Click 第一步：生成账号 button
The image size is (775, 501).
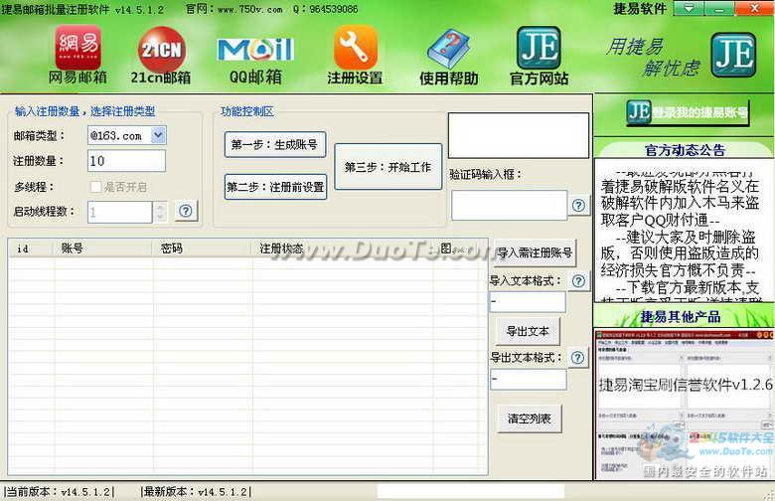click(x=275, y=144)
